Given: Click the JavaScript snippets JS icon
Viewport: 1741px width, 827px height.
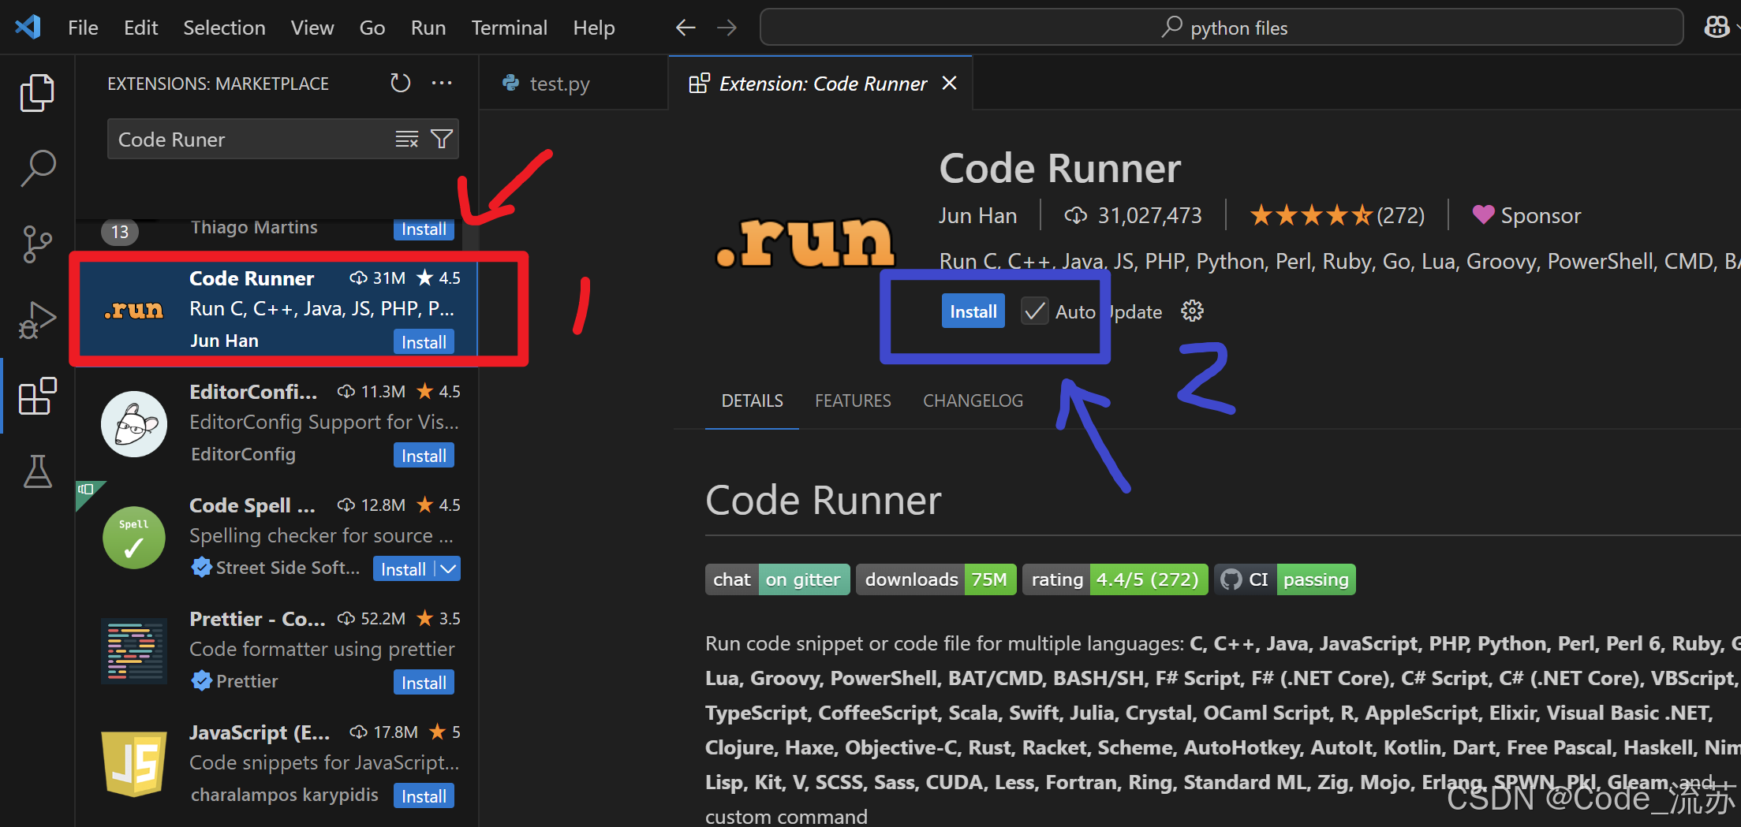Looking at the screenshot, I should (134, 764).
